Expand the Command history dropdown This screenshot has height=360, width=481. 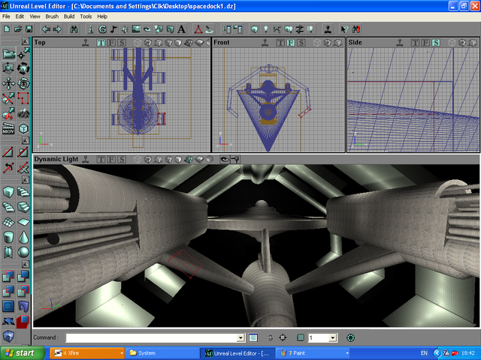pos(240,338)
